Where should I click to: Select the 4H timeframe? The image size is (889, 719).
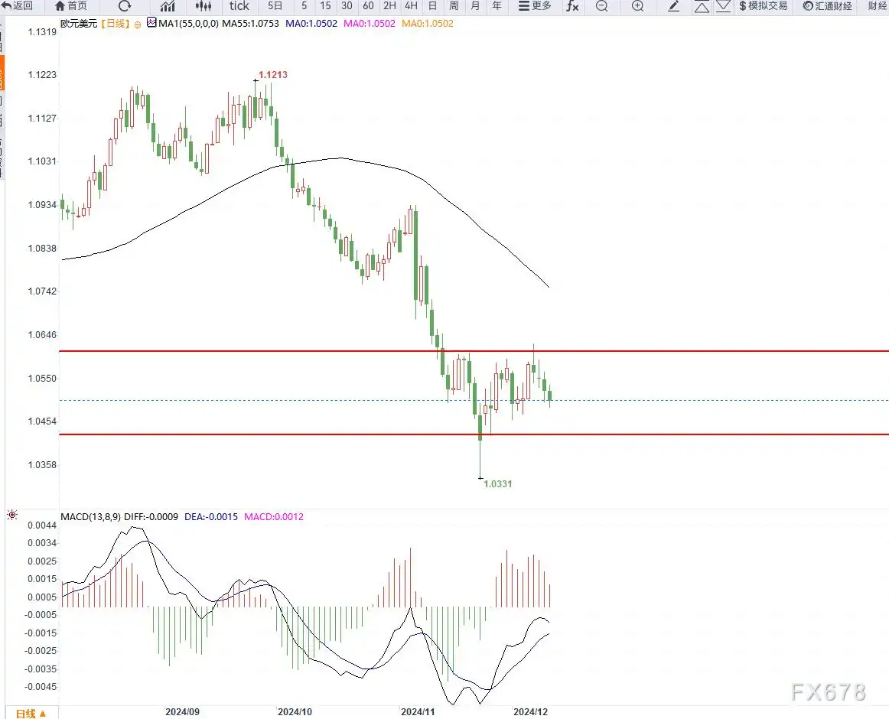pyautogui.click(x=411, y=5)
